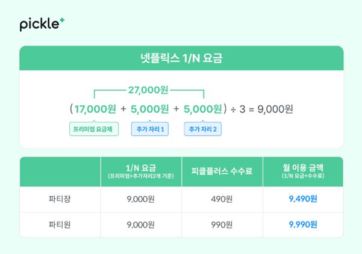Select the 추가 자리 2 blue tag
This screenshot has width=362, height=254.
pos(203,129)
